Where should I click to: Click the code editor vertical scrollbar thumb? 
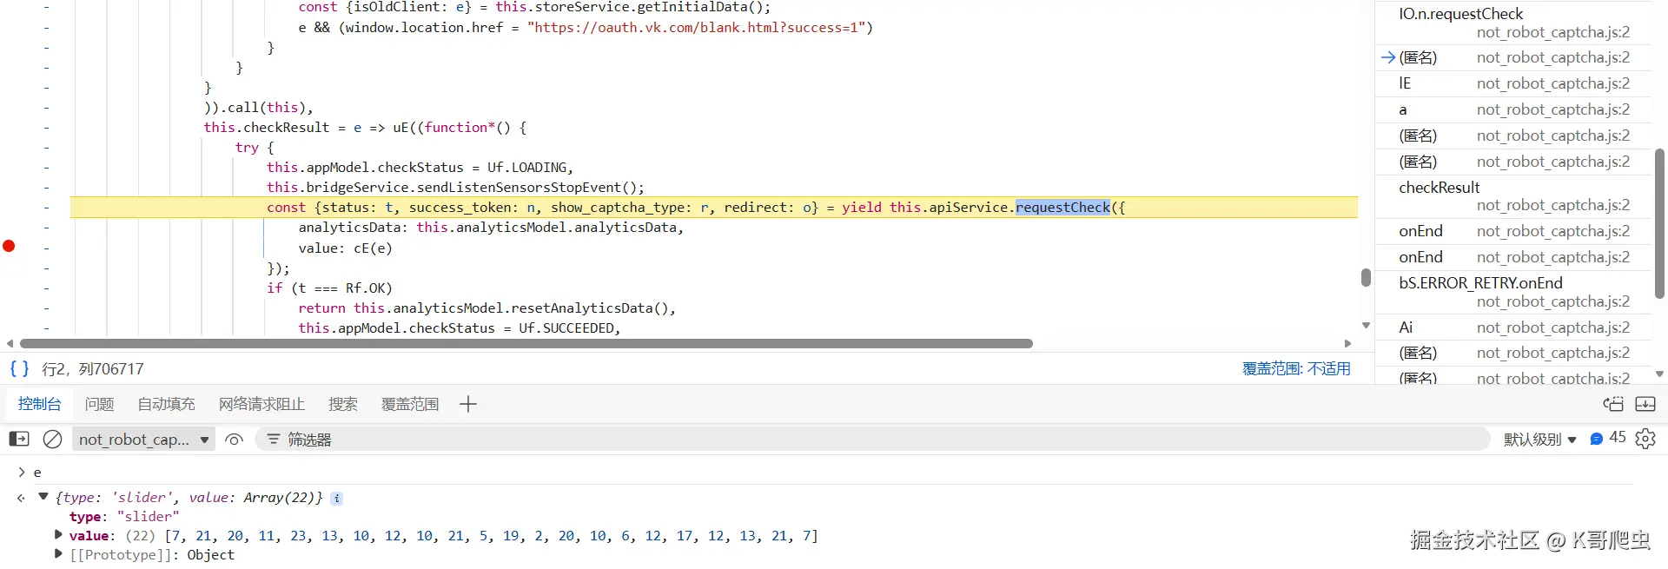click(x=1366, y=278)
